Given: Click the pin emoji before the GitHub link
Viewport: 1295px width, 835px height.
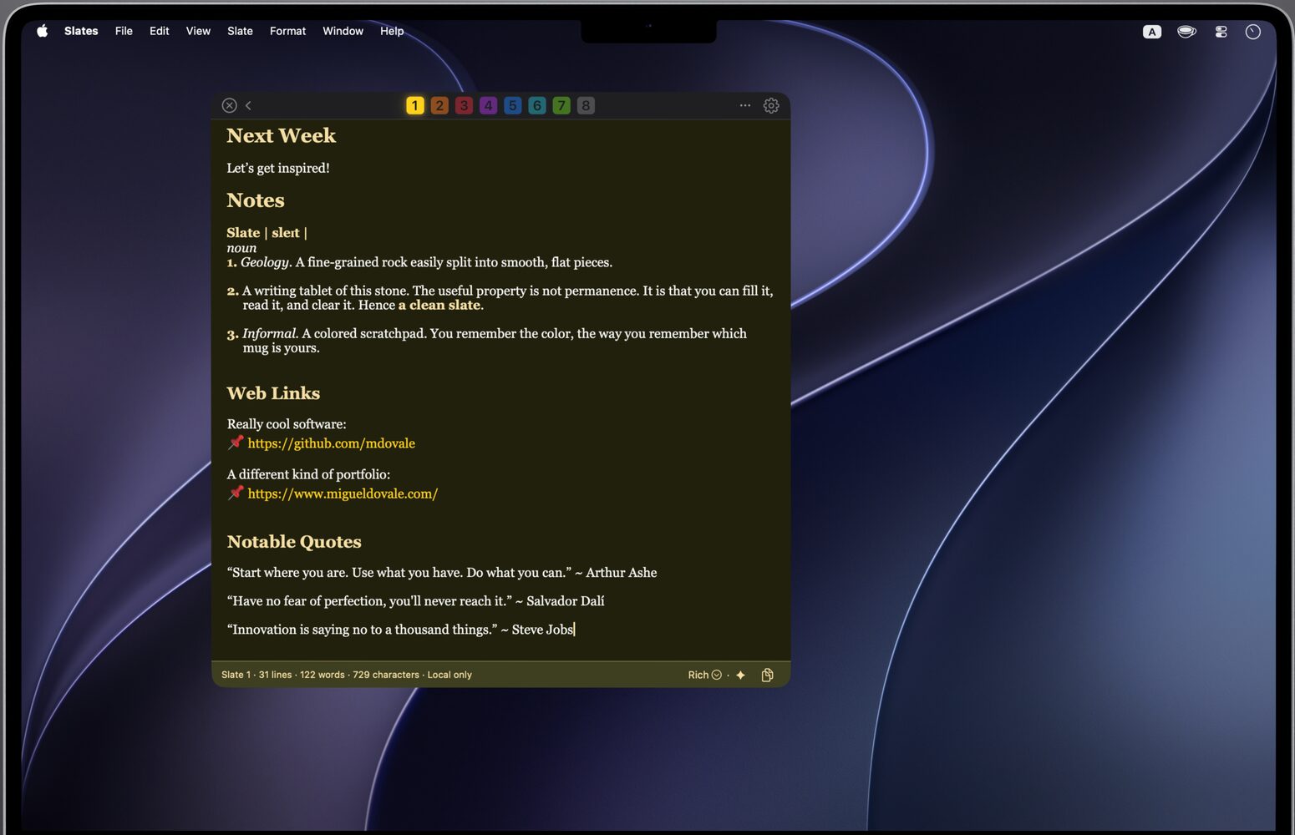Looking at the screenshot, I should tap(236, 443).
